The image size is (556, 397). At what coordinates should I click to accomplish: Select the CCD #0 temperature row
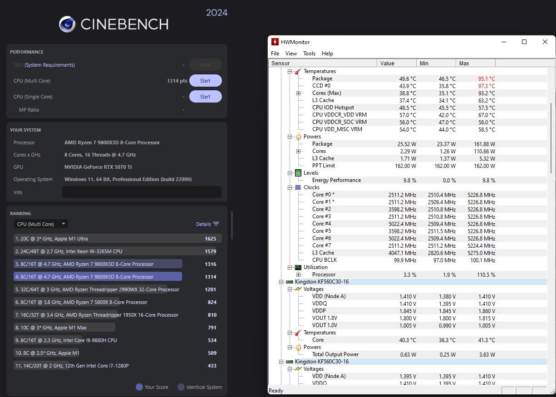coord(408,86)
